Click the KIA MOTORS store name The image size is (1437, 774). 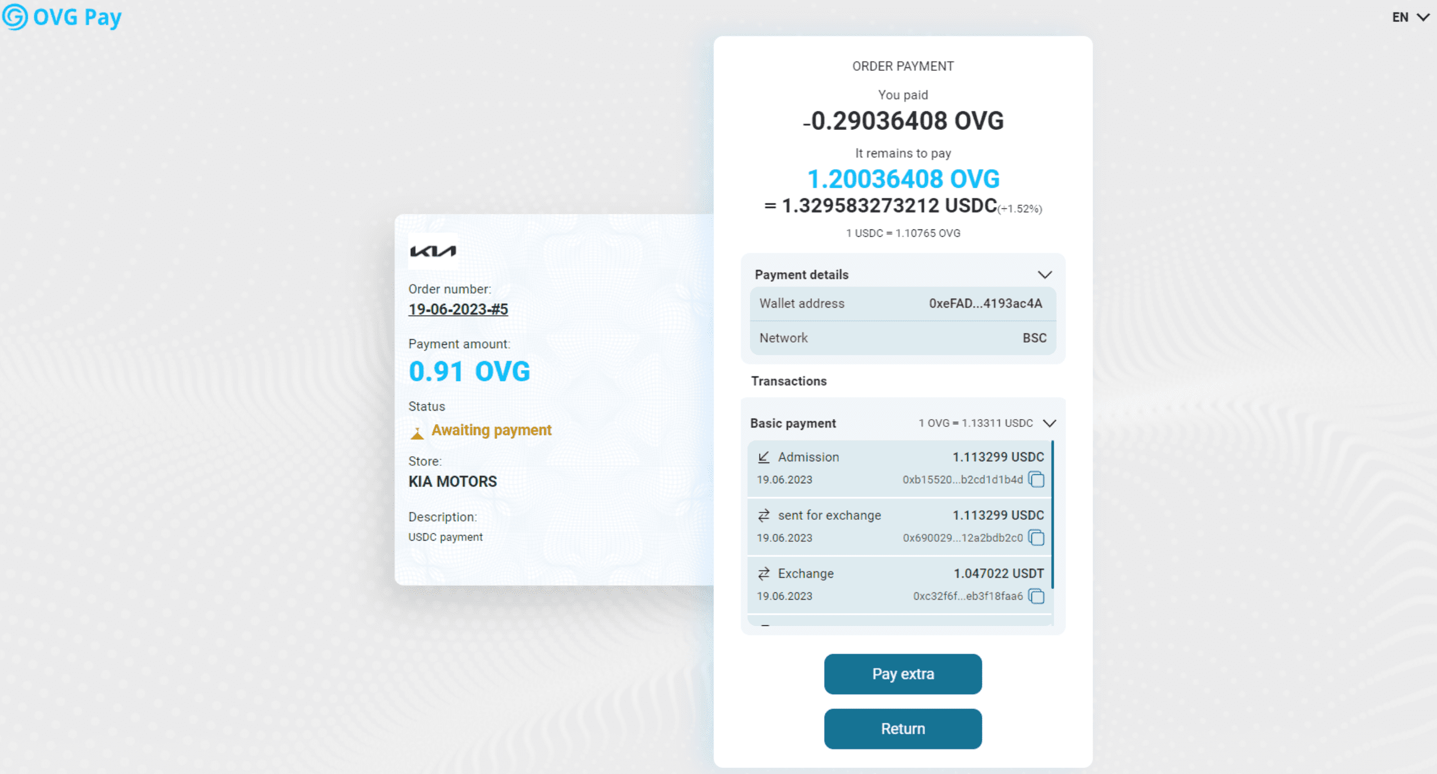(x=452, y=481)
